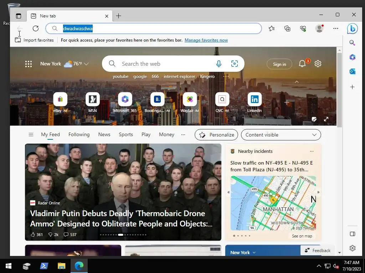365x273 pixels.
Task: Open feed hamburger menu
Action: pyautogui.click(x=31, y=135)
